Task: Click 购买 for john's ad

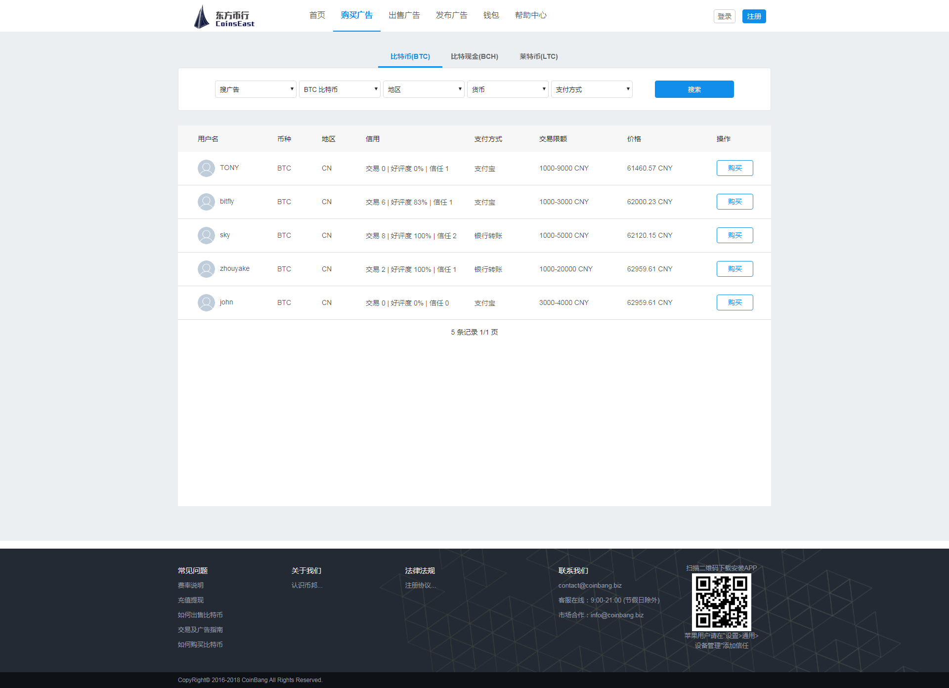Action: click(735, 302)
